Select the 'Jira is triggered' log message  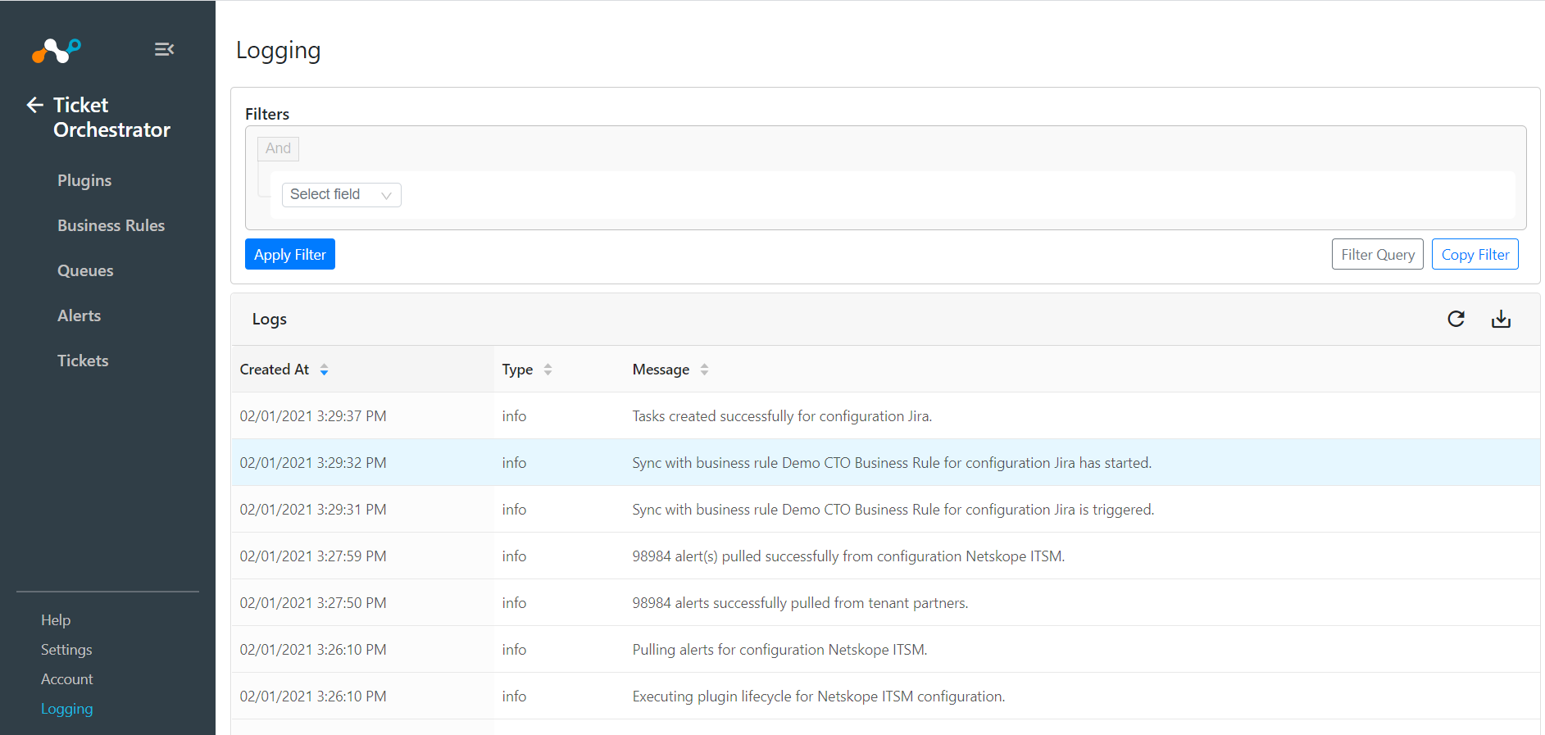coord(893,510)
